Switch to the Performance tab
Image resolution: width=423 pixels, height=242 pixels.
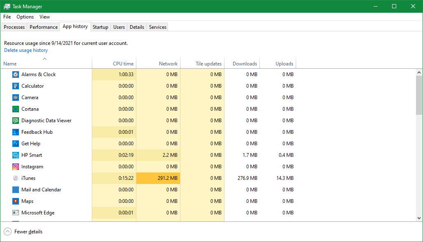[x=43, y=27]
